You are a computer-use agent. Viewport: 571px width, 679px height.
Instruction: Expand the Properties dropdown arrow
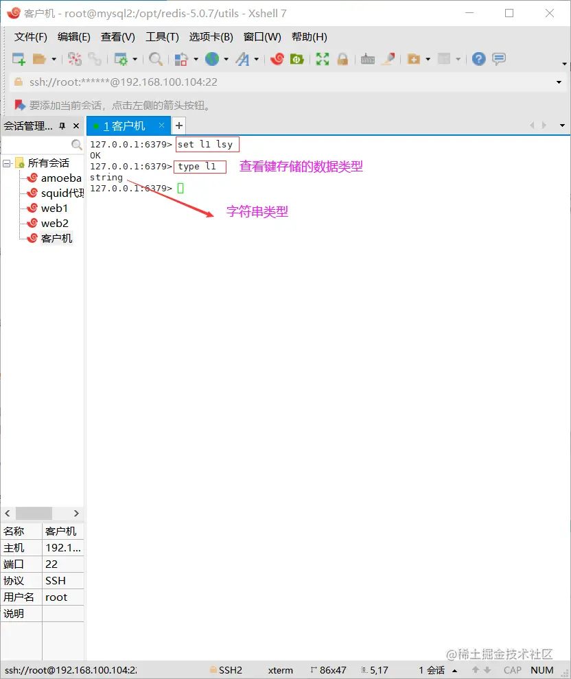tap(135, 59)
